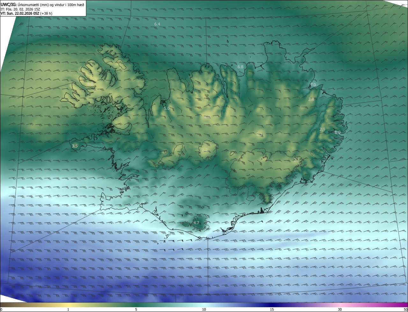Click the 6.8 value label on the map
This screenshot has width=408, height=312.
240,67
